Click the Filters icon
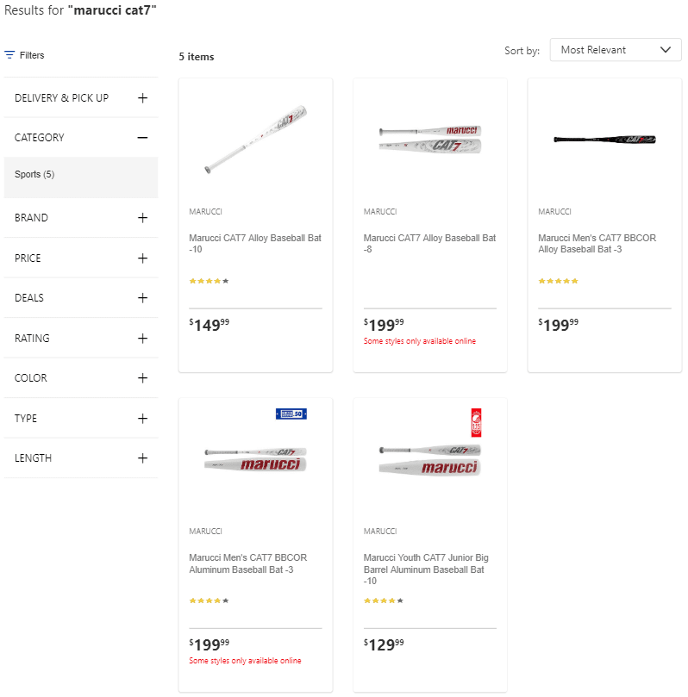688x697 pixels. (x=9, y=55)
